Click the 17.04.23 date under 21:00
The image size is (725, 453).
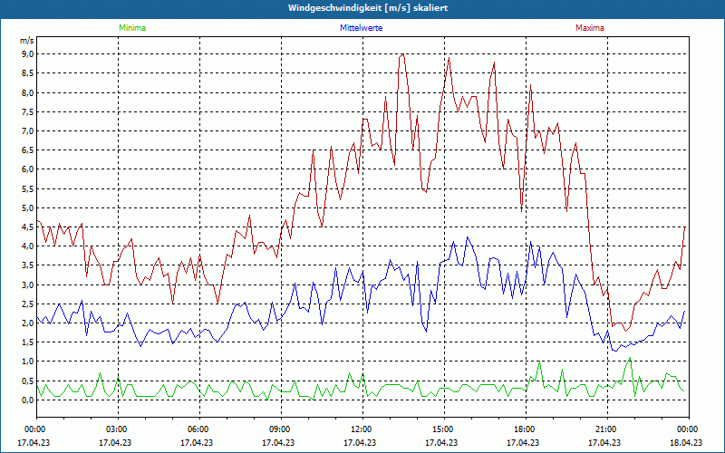pyautogui.click(x=604, y=442)
